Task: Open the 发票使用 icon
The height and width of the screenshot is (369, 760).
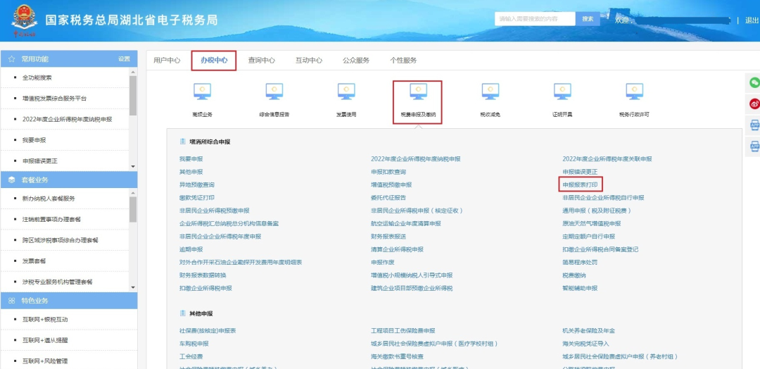Action: click(x=346, y=92)
